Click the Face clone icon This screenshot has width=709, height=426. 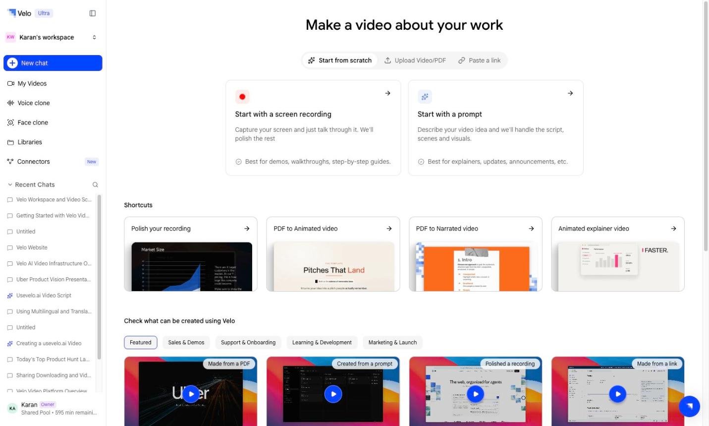10,122
